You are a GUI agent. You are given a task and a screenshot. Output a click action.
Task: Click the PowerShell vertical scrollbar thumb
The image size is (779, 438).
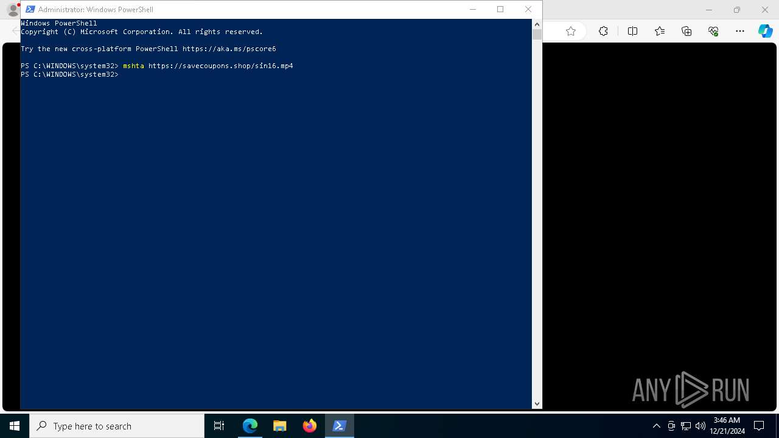537,35
